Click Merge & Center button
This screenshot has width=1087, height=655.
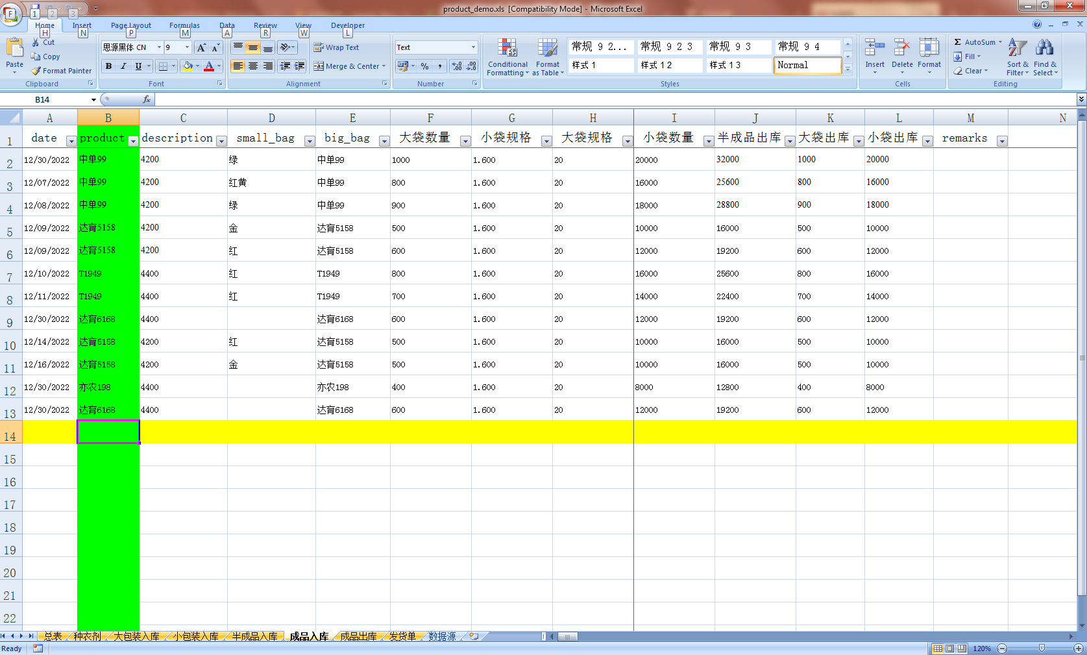[350, 66]
